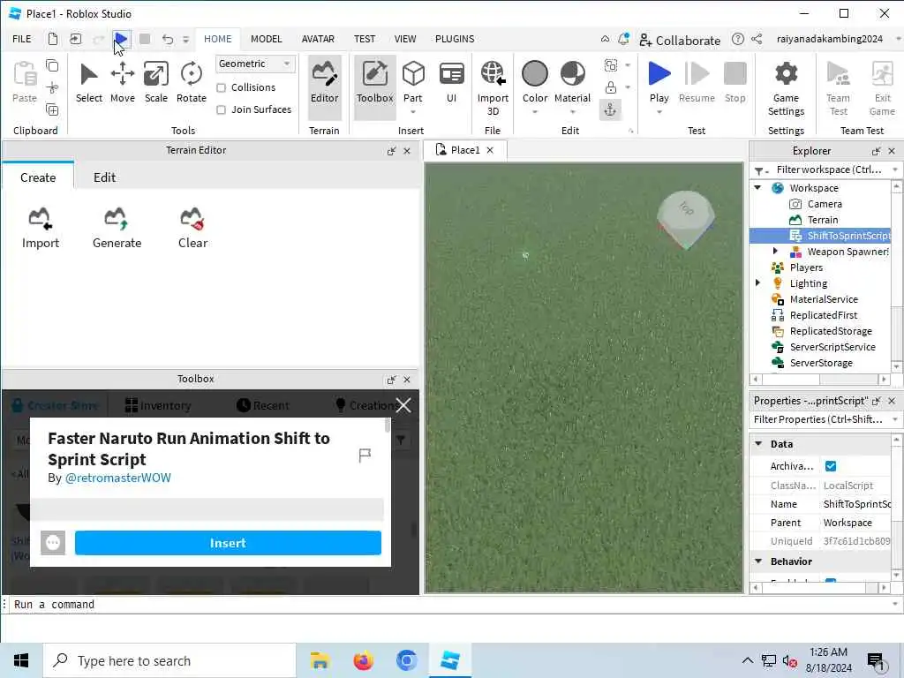Screen dimensions: 904x678
Task: Click the Windows taskbar search box
Action: click(169, 660)
